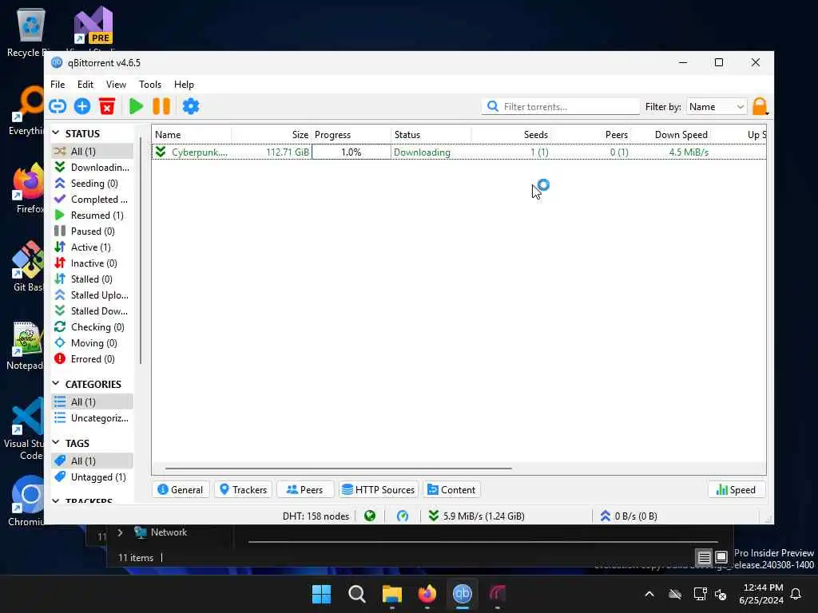Select the Checking (0) filter

92,327
